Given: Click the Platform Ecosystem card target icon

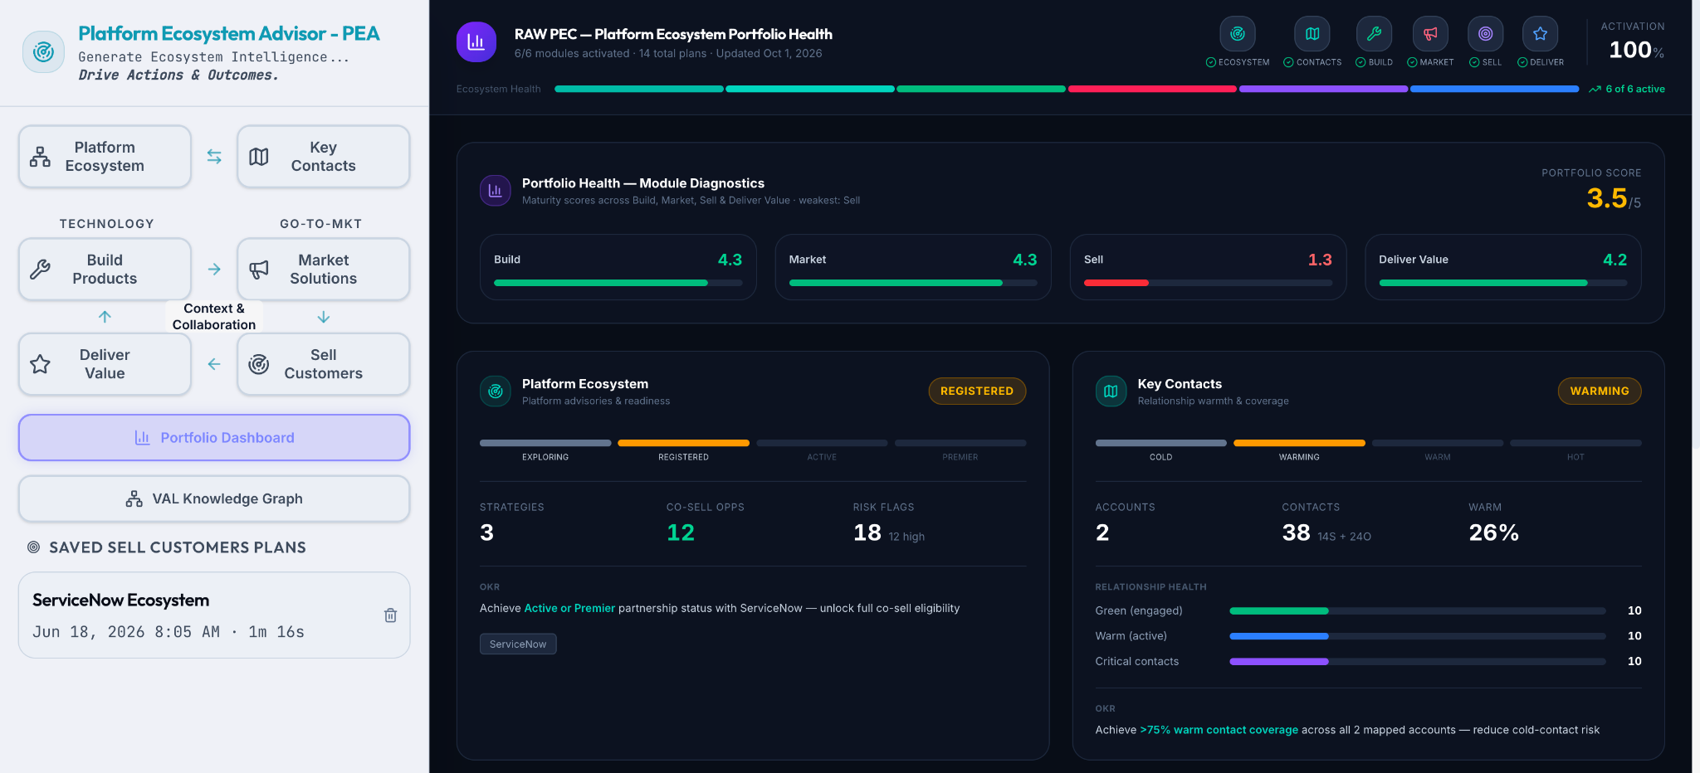Looking at the screenshot, I should (x=496, y=391).
